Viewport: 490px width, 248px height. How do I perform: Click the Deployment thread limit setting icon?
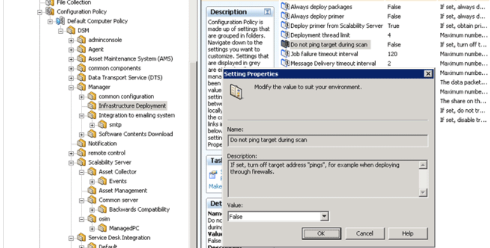pos(285,35)
